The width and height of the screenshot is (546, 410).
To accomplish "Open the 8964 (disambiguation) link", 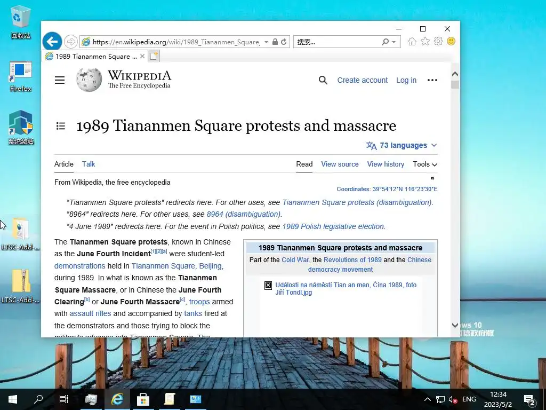I will (243, 215).
